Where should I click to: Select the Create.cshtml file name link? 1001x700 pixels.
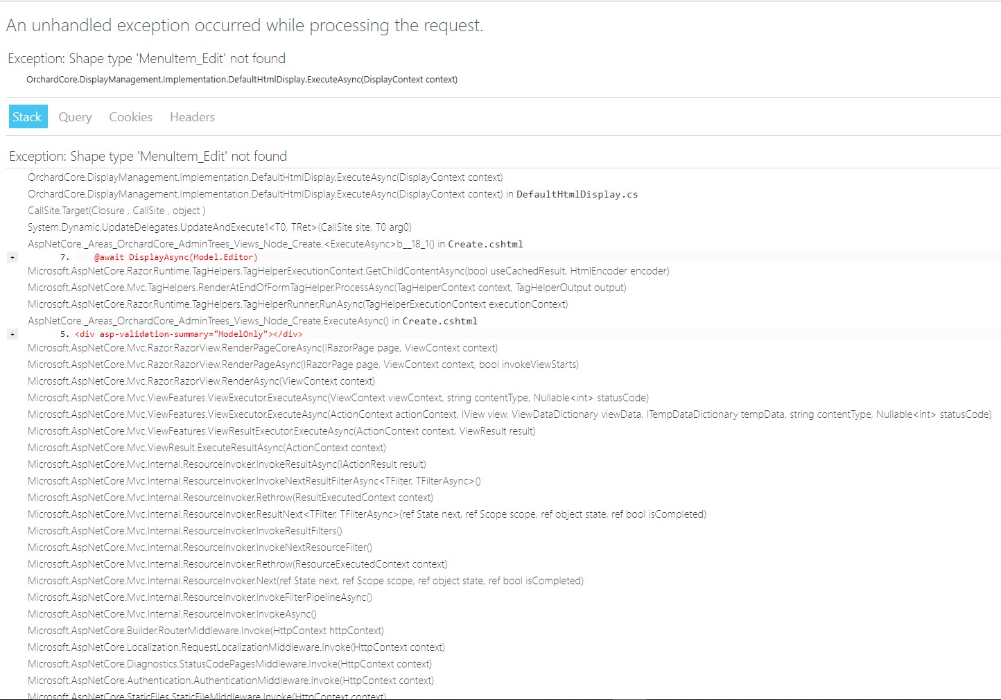(486, 244)
